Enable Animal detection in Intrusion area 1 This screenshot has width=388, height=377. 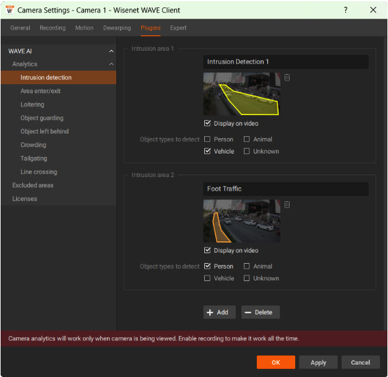(246, 139)
